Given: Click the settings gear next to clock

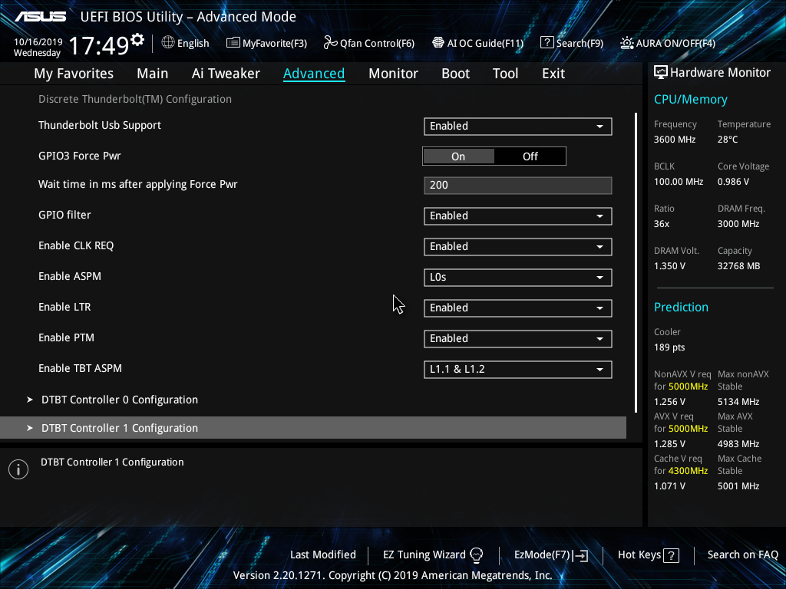Looking at the screenshot, I should coord(137,40).
